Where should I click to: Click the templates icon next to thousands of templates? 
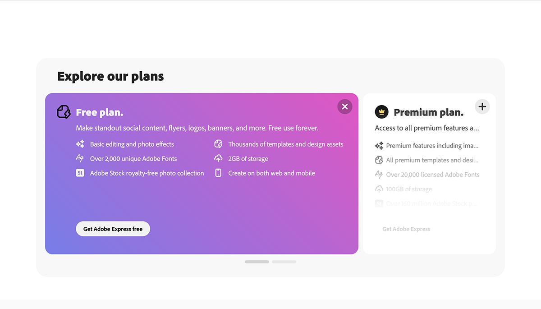tap(218, 144)
